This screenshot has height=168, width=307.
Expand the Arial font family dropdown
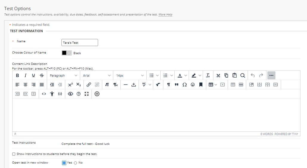tap(97, 76)
